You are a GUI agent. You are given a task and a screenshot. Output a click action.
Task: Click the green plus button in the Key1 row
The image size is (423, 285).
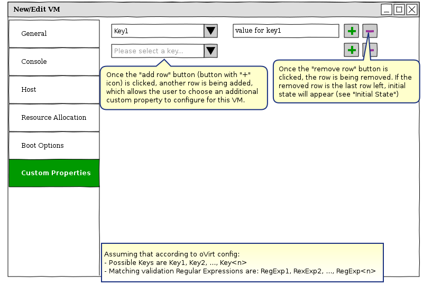tap(351, 31)
